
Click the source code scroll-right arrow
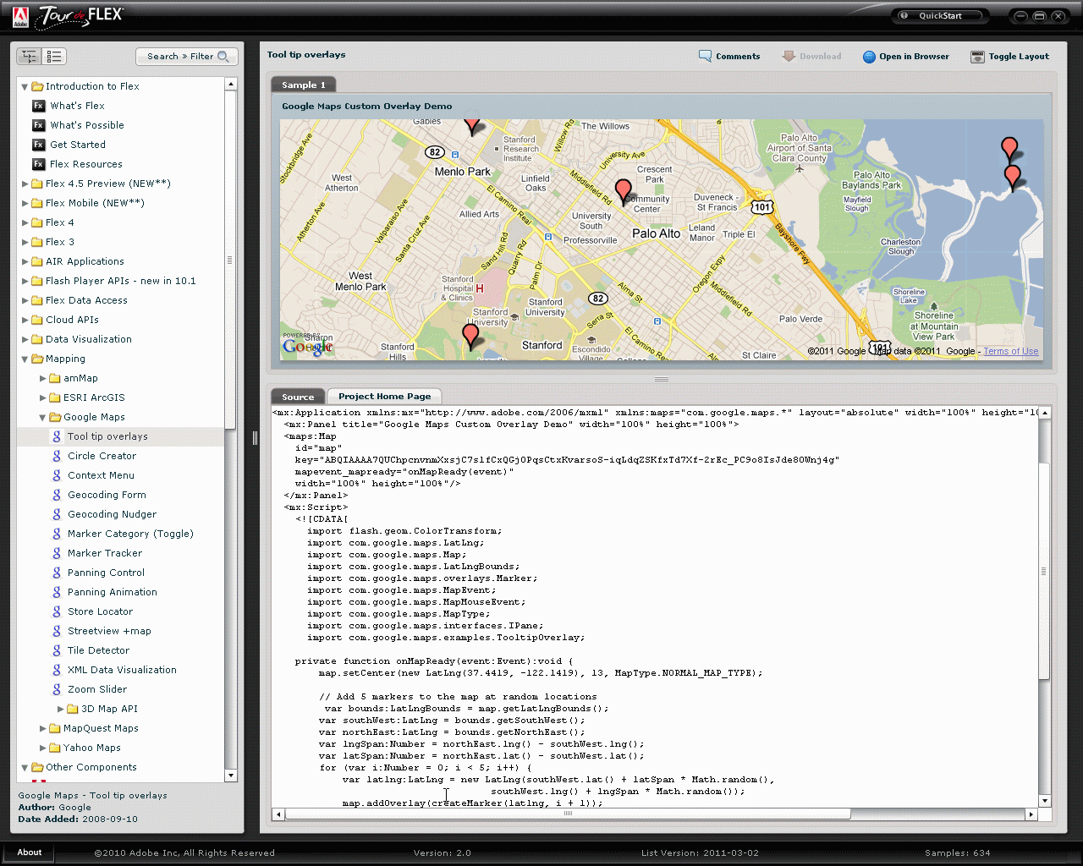(x=1031, y=814)
